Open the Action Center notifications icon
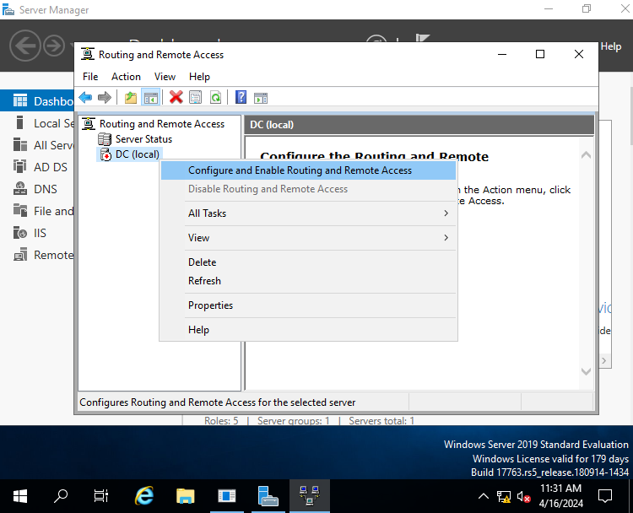The height and width of the screenshot is (513, 633). point(605,496)
